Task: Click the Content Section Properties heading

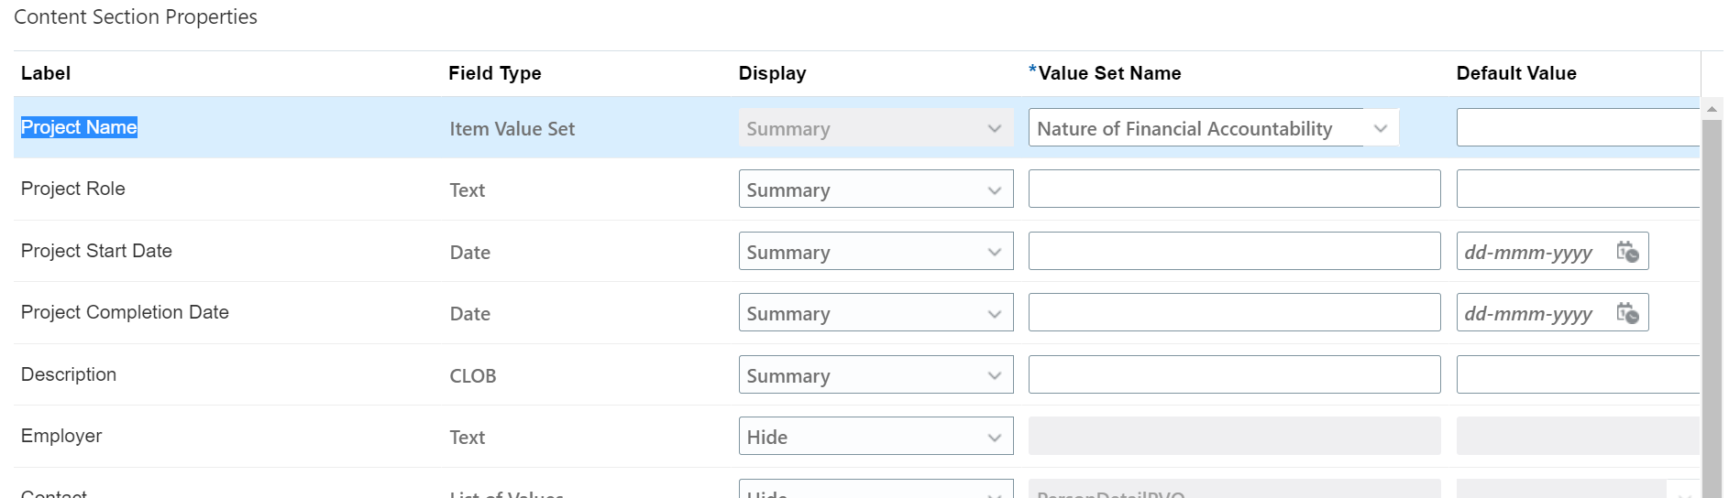Action: tap(136, 16)
